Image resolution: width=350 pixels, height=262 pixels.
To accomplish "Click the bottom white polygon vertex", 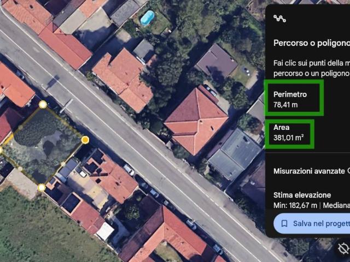I will click(42, 188).
